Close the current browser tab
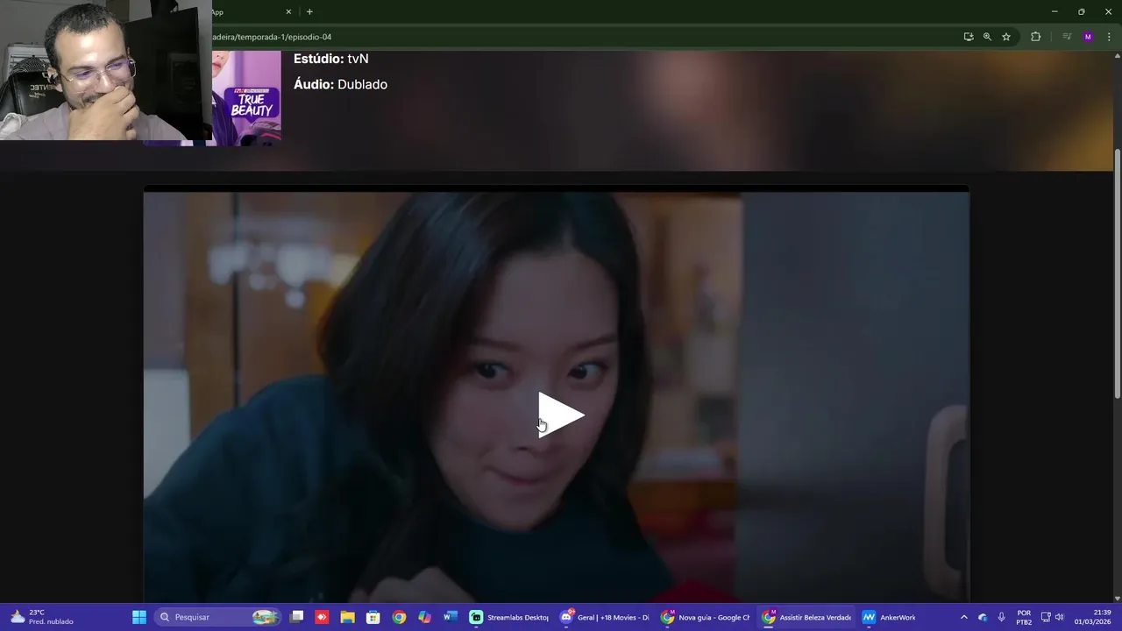Viewport: 1122px width, 631px height. 288,12
